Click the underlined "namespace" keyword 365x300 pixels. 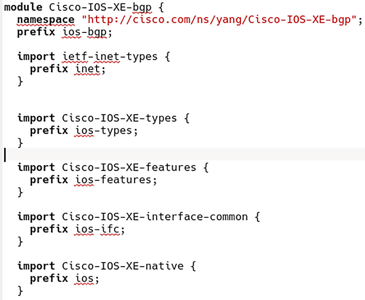click(46, 20)
